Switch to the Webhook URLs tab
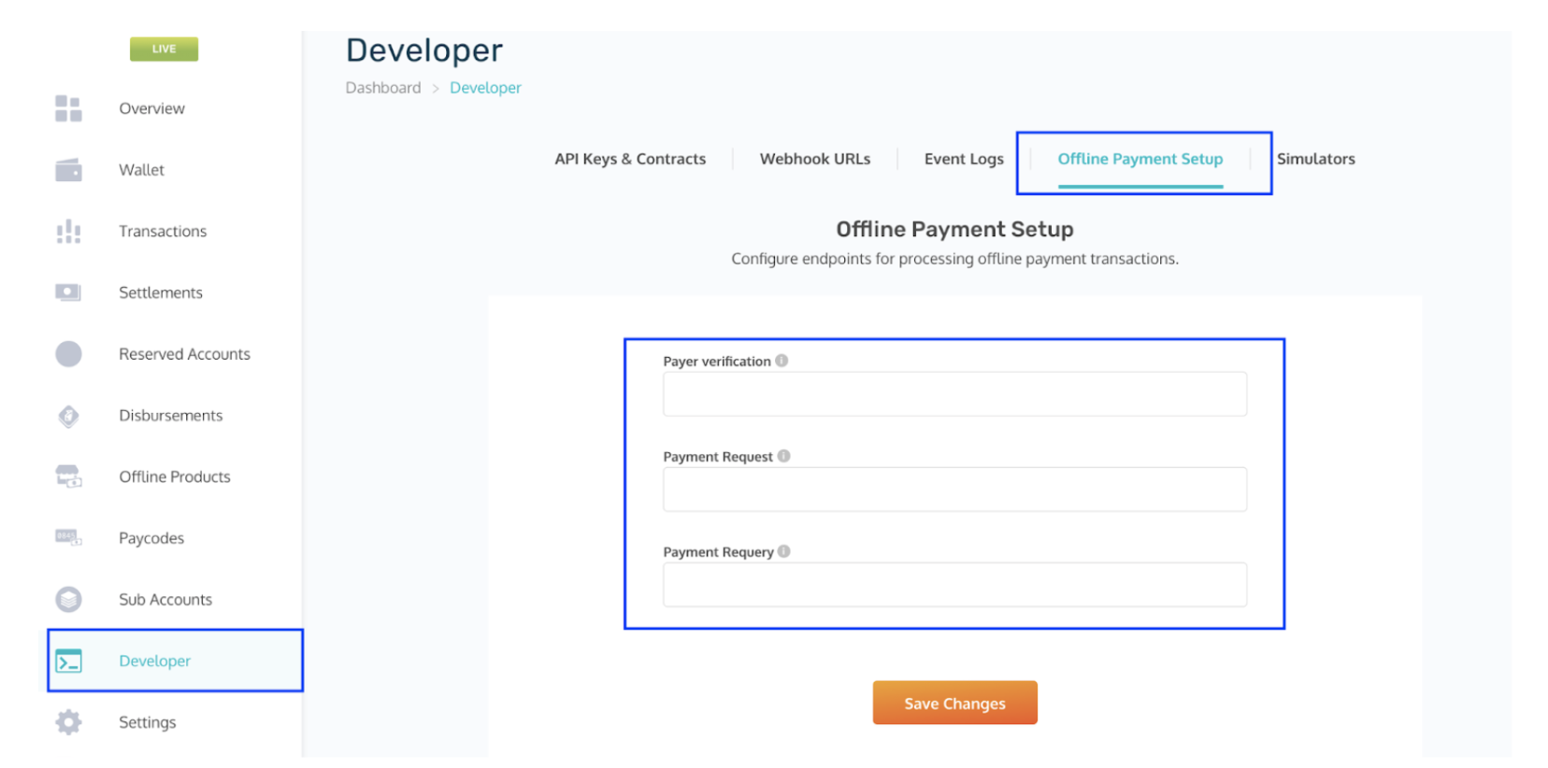This screenshot has width=1548, height=768. (814, 159)
